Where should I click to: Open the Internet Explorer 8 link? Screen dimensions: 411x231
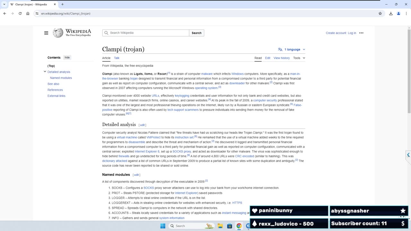click(147, 151)
